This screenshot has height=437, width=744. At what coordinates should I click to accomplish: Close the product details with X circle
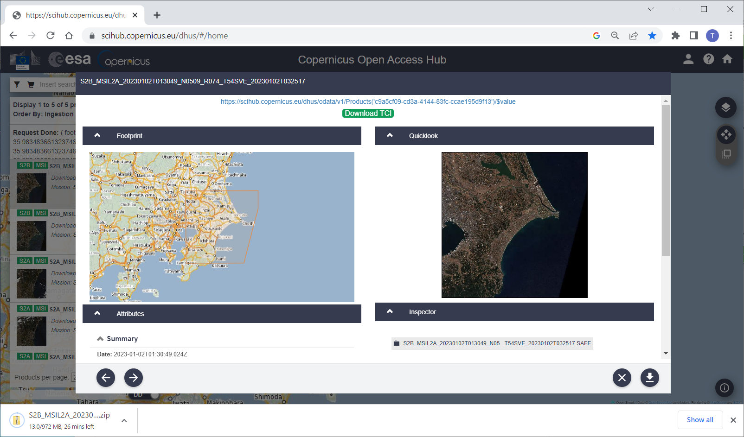point(622,378)
